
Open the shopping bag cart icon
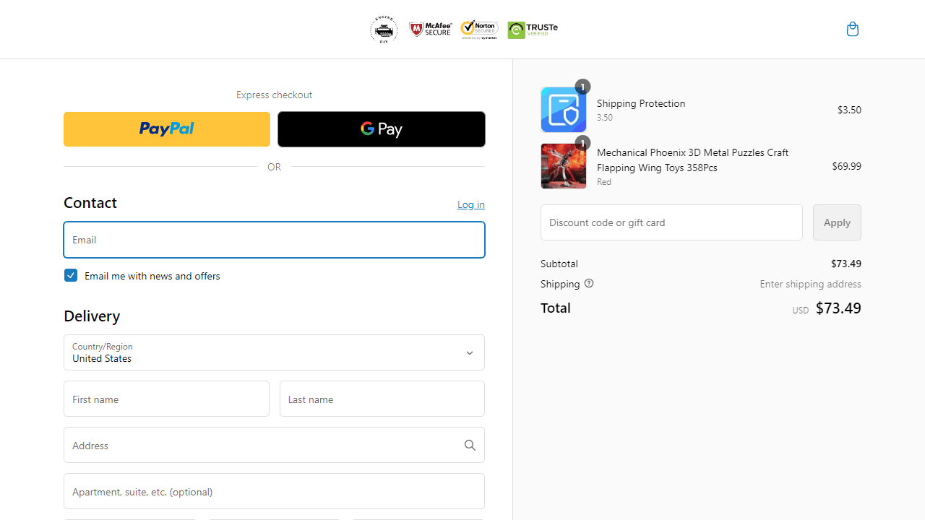[x=853, y=29]
